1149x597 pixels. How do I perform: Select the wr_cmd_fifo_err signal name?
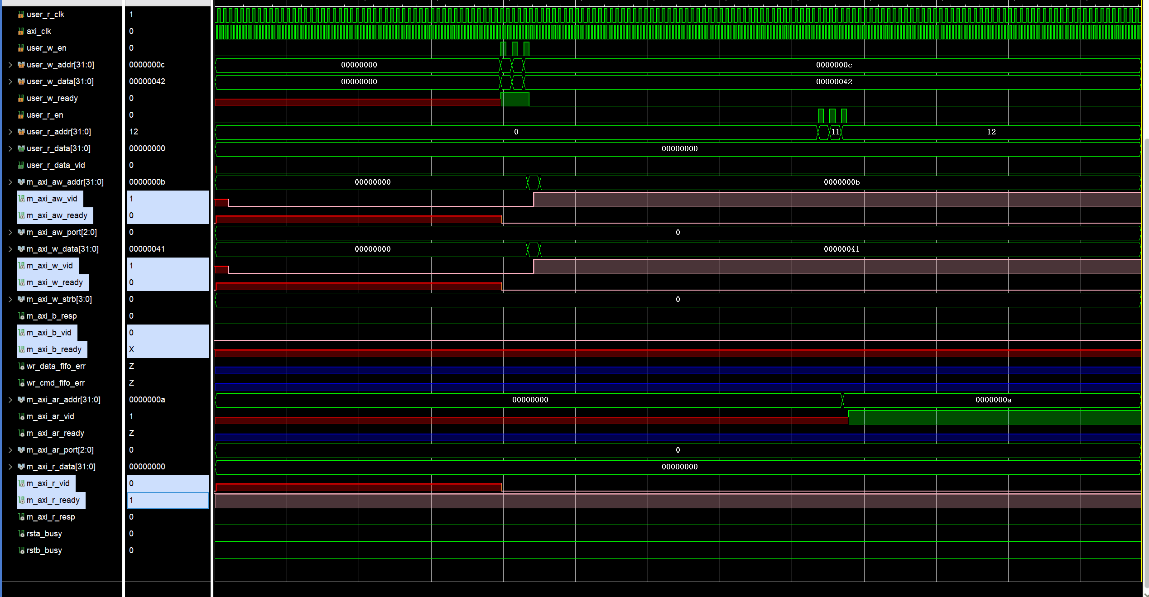tap(56, 383)
